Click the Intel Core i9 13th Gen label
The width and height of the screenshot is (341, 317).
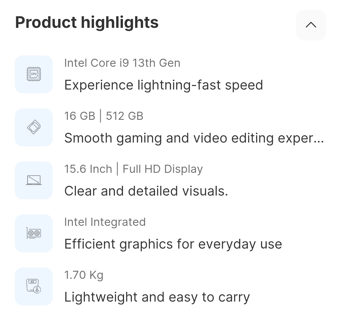[x=122, y=63]
